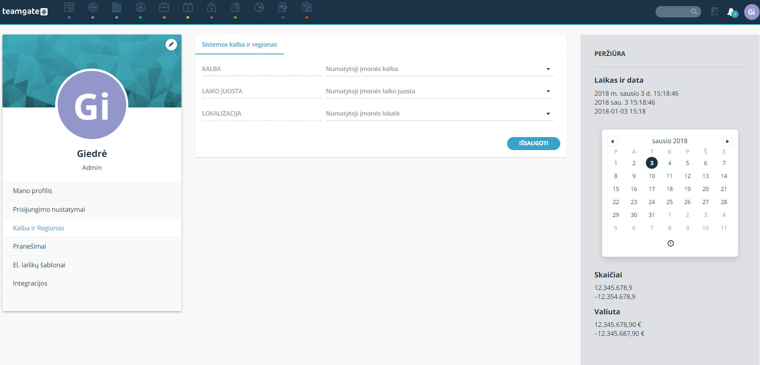This screenshot has width=760, height=365.
Task: Open the dashboard grid icon
Action: pos(69,7)
